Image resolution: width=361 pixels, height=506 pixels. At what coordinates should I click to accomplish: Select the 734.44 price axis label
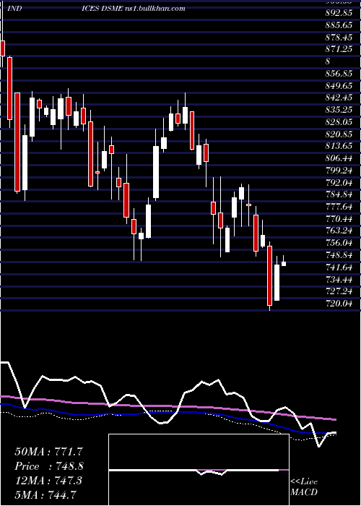pos(339,279)
